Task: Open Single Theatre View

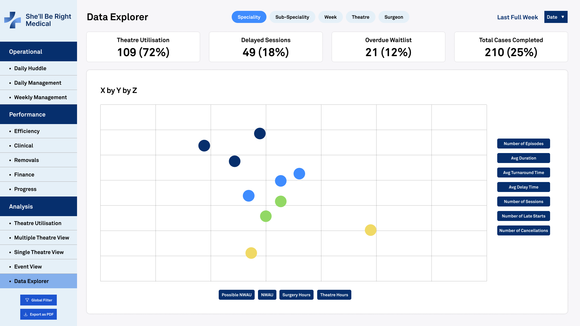Action: click(x=38, y=252)
